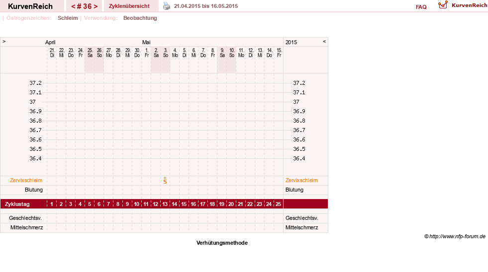Click cycle day 25
Viewport: 488px width, 272px height.
(x=278, y=204)
